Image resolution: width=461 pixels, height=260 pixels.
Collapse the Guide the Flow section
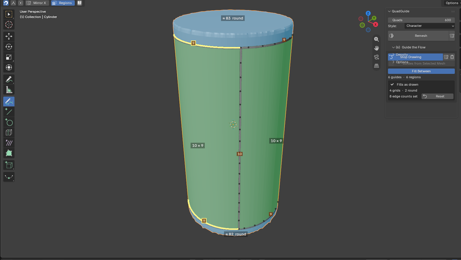[393, 47]
